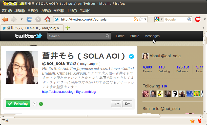Click the vertical scrollbar thumb

click(x=205, y=40)
